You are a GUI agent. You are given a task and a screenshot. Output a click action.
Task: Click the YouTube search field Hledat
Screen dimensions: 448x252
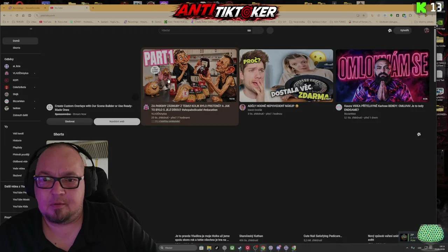coord(203,30)
